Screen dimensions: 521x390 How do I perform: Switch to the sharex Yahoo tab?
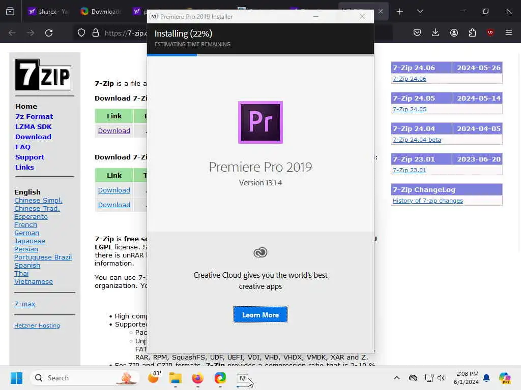[x=48, y=12]
